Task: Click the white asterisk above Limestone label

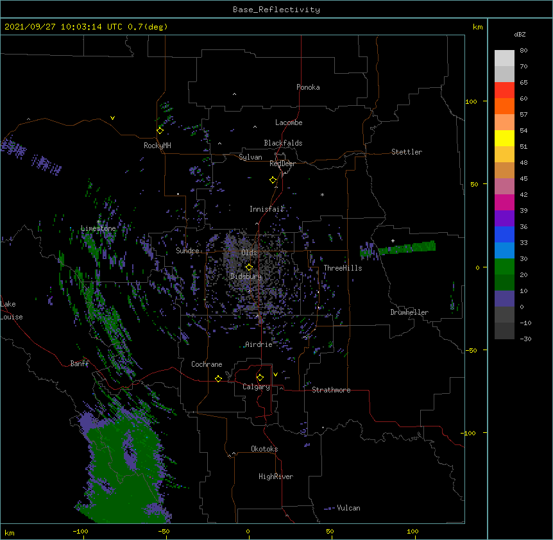Action: (99, 222)
